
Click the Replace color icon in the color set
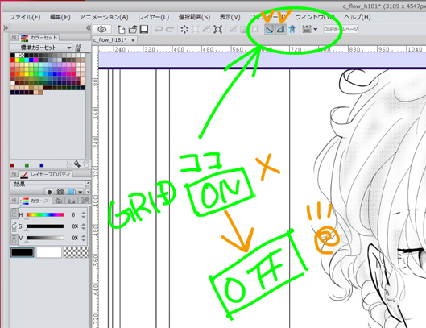pyautogui.click(x=68, y=164)
